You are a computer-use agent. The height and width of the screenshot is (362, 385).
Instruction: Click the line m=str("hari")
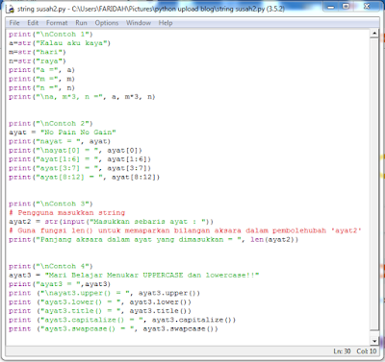[x=38, y=52]
